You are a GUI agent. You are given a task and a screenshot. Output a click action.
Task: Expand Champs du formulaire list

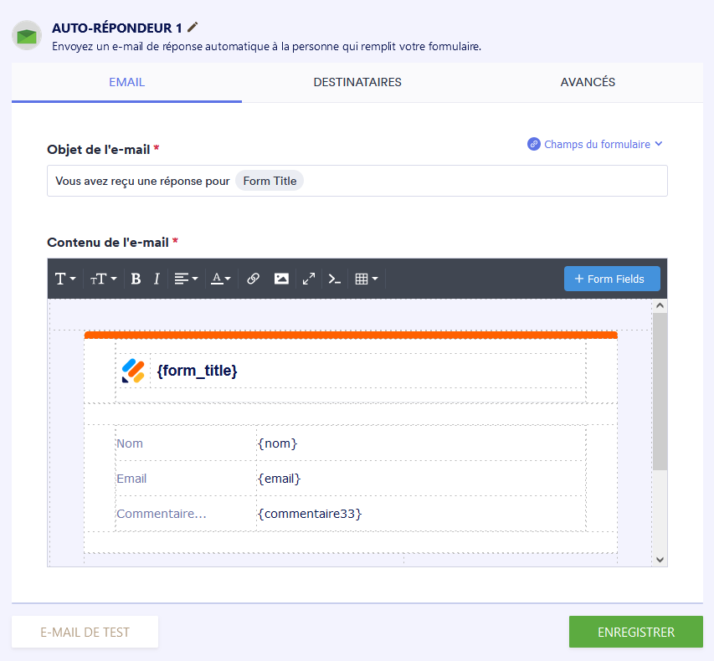tap(595, 144)
